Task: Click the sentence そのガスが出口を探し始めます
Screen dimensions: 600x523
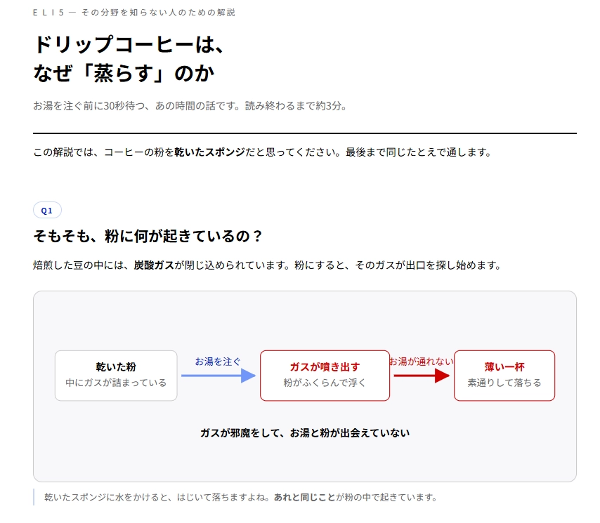Action: tap(428, 265)
